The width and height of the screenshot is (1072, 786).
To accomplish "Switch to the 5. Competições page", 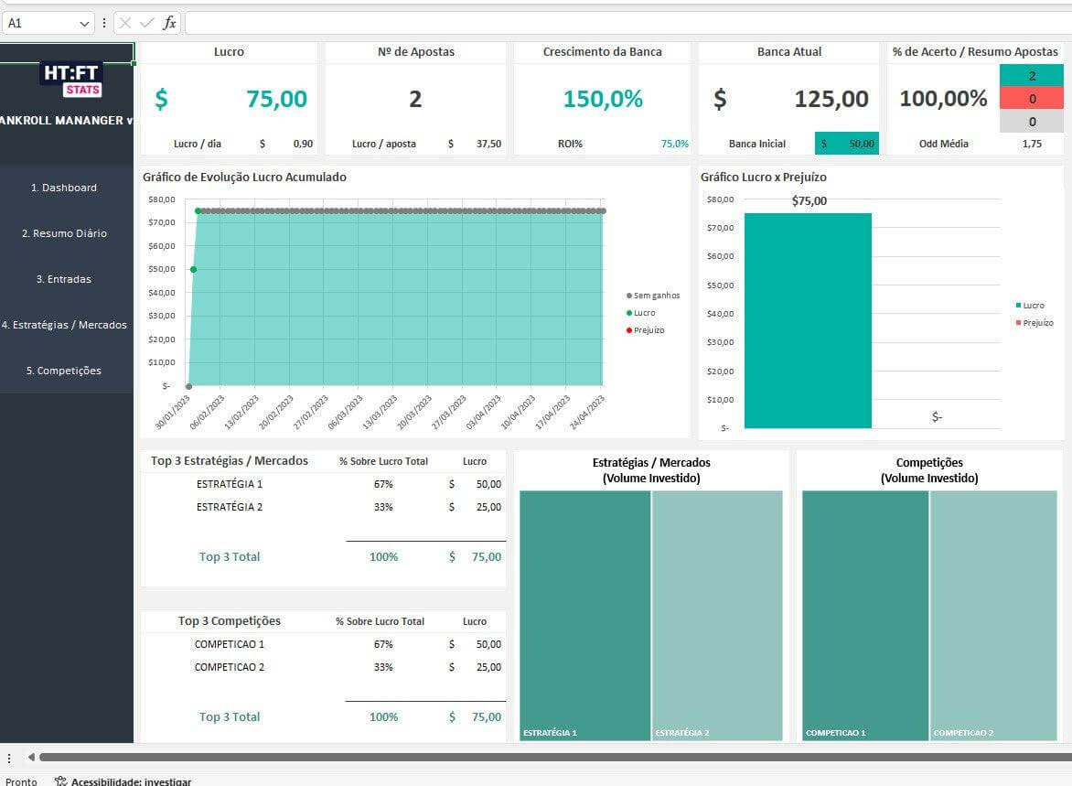I will tap(63, 371).
